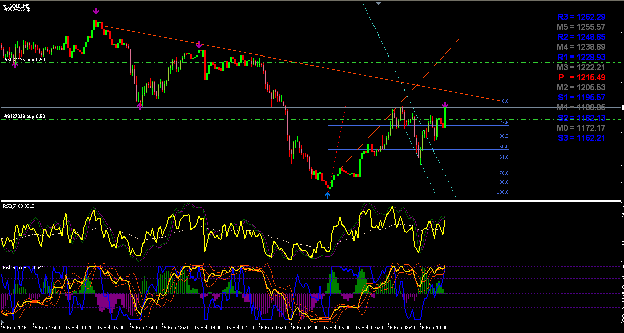This screenshot has height=333, width=624.
Task: Click the Fisher_Yur4ik indicator label
Action: click(x=24, y=267)
